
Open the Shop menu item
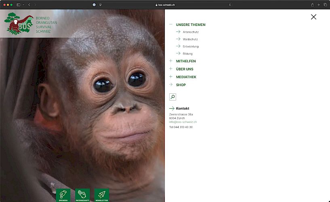point(181,85)
